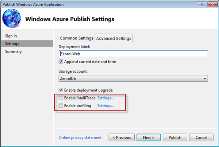
Task: Click the Previous button
Action: click(x=122, y=138)
